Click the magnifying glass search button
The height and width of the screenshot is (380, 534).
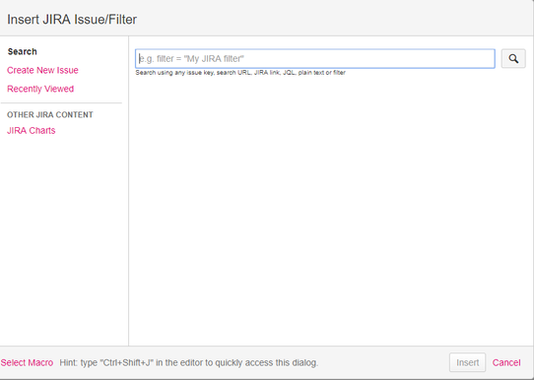click(513, 58)
